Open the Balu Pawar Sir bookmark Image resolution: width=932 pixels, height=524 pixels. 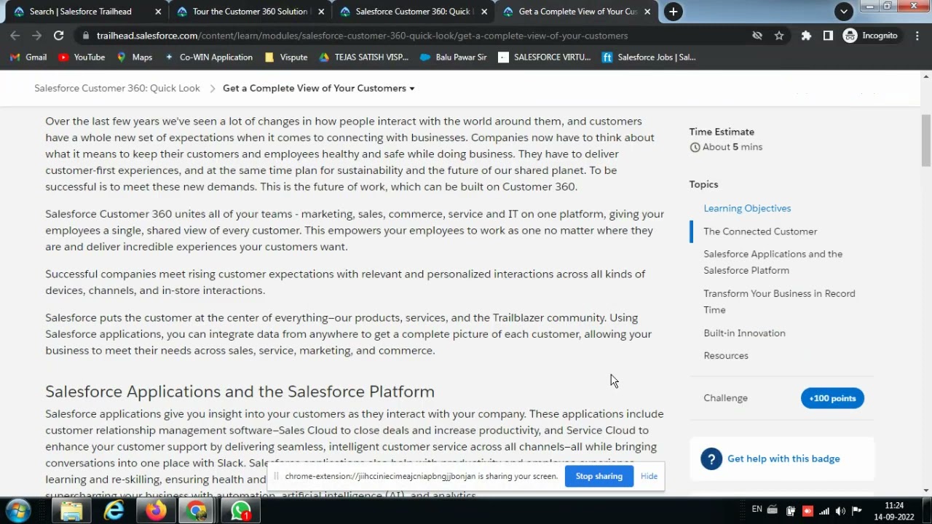(453, 57)
